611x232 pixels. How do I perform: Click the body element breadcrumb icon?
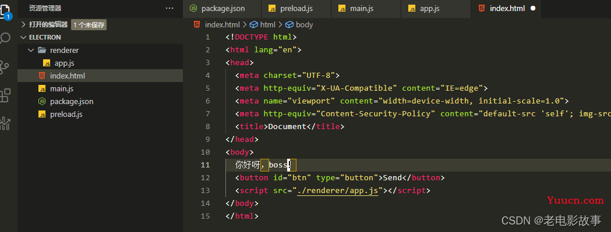(x=289, y=24)
